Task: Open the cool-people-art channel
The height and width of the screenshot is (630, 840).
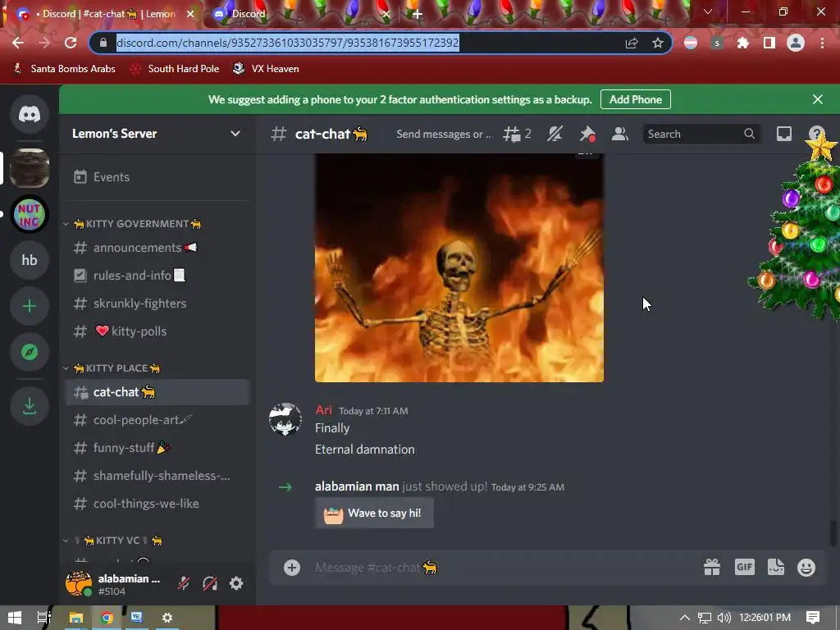Action: pyautogui.click(x=157, y=420)
